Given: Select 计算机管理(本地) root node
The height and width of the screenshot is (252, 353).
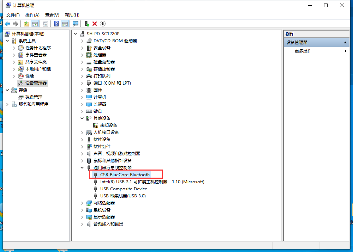Looking at the screenshot, I should point(28,34).
